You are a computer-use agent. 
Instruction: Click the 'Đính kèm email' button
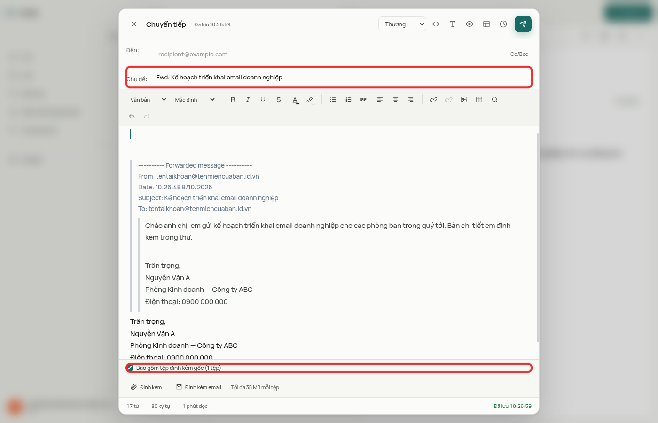(x=198, y=387)
